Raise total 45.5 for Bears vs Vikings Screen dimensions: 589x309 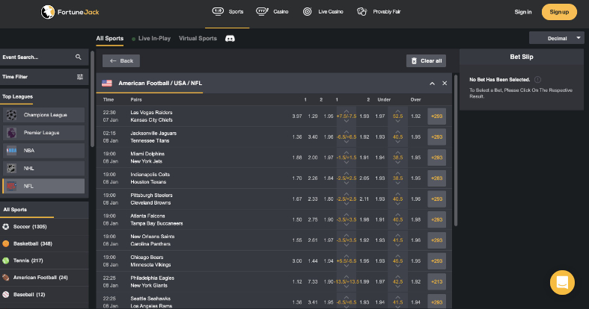pyautogui.click(x=397, y=256)
